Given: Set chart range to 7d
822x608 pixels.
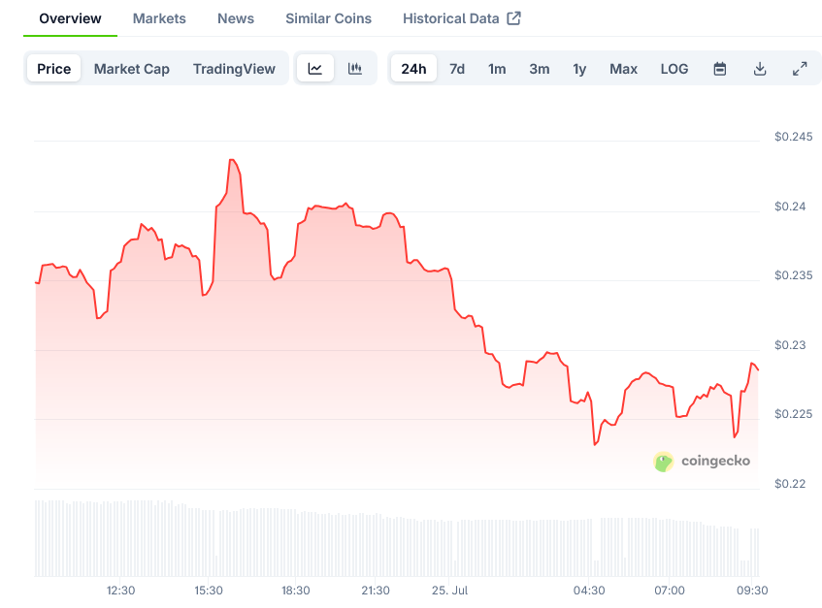Looking at the screenshot, I should [x=457, y=69].
